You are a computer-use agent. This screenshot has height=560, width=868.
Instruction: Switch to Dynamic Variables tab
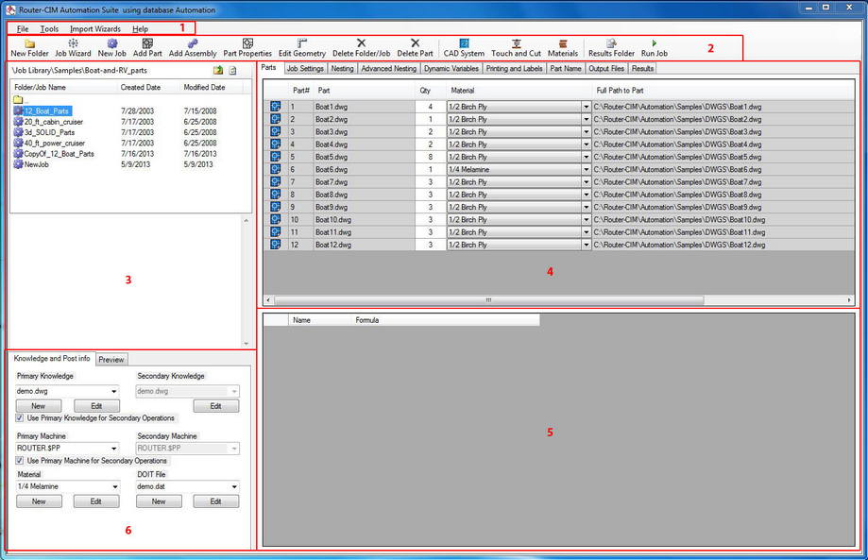point(451,69)
